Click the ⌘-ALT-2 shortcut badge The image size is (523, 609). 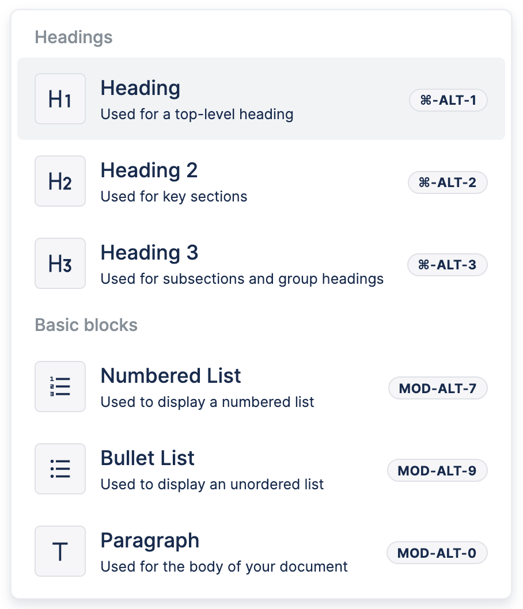(448, 182)
